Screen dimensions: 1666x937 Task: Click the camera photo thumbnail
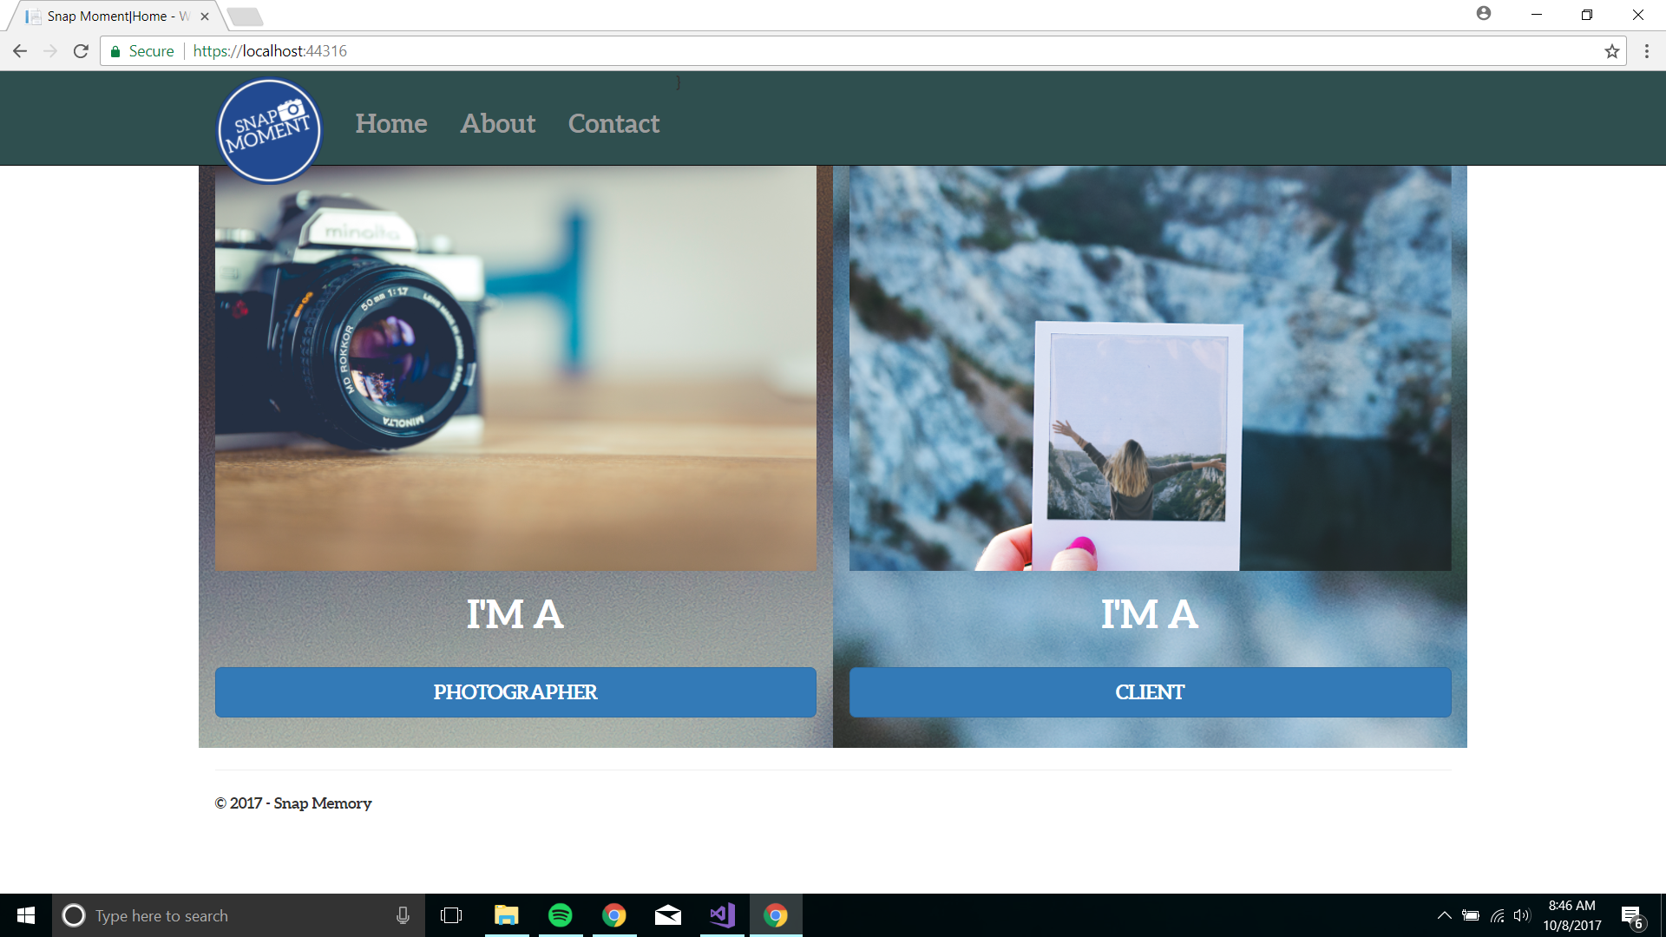(515, 369)
